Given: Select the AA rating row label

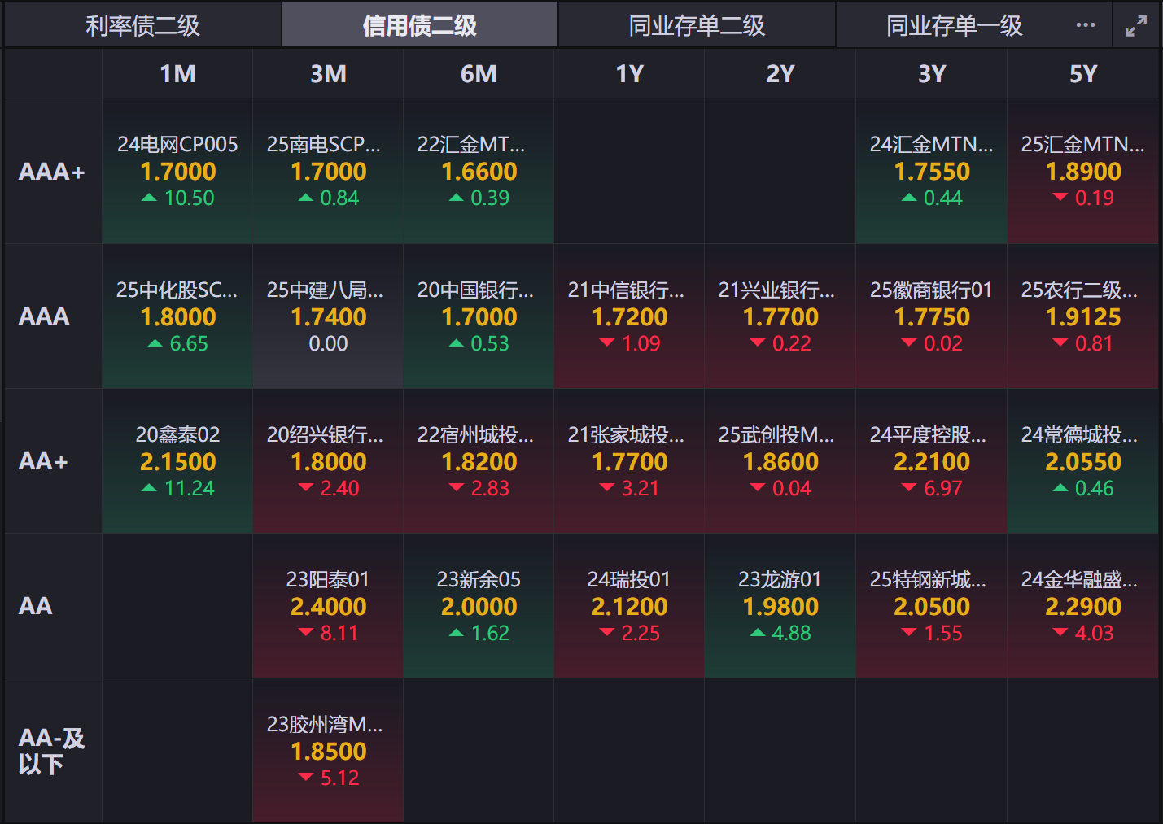Looking at the screenshot, I should coord(53,606).
